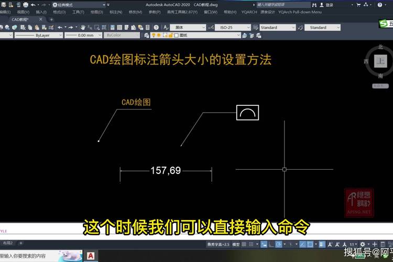
Task: Click the Undo arrow in quick access toolbar
Action: click(x=33, y=5)
